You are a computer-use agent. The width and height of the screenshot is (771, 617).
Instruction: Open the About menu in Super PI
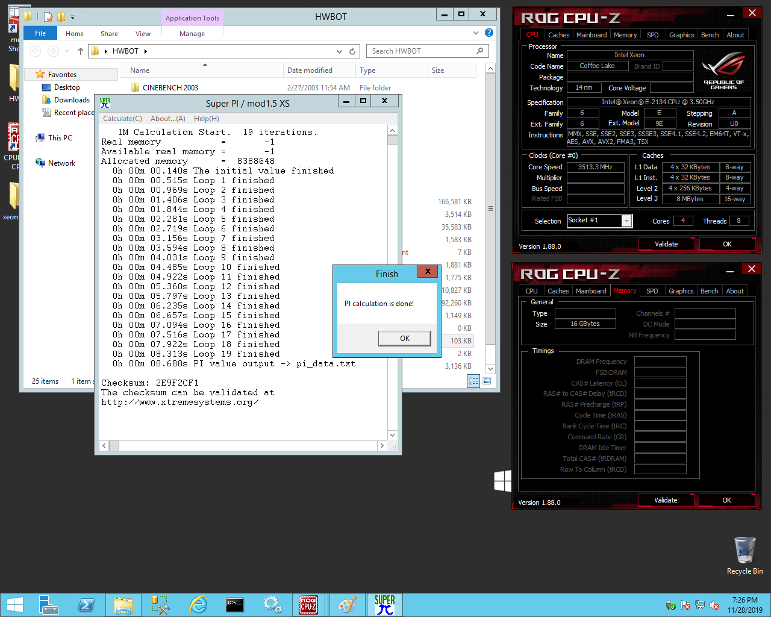click(x=168, y=119)
